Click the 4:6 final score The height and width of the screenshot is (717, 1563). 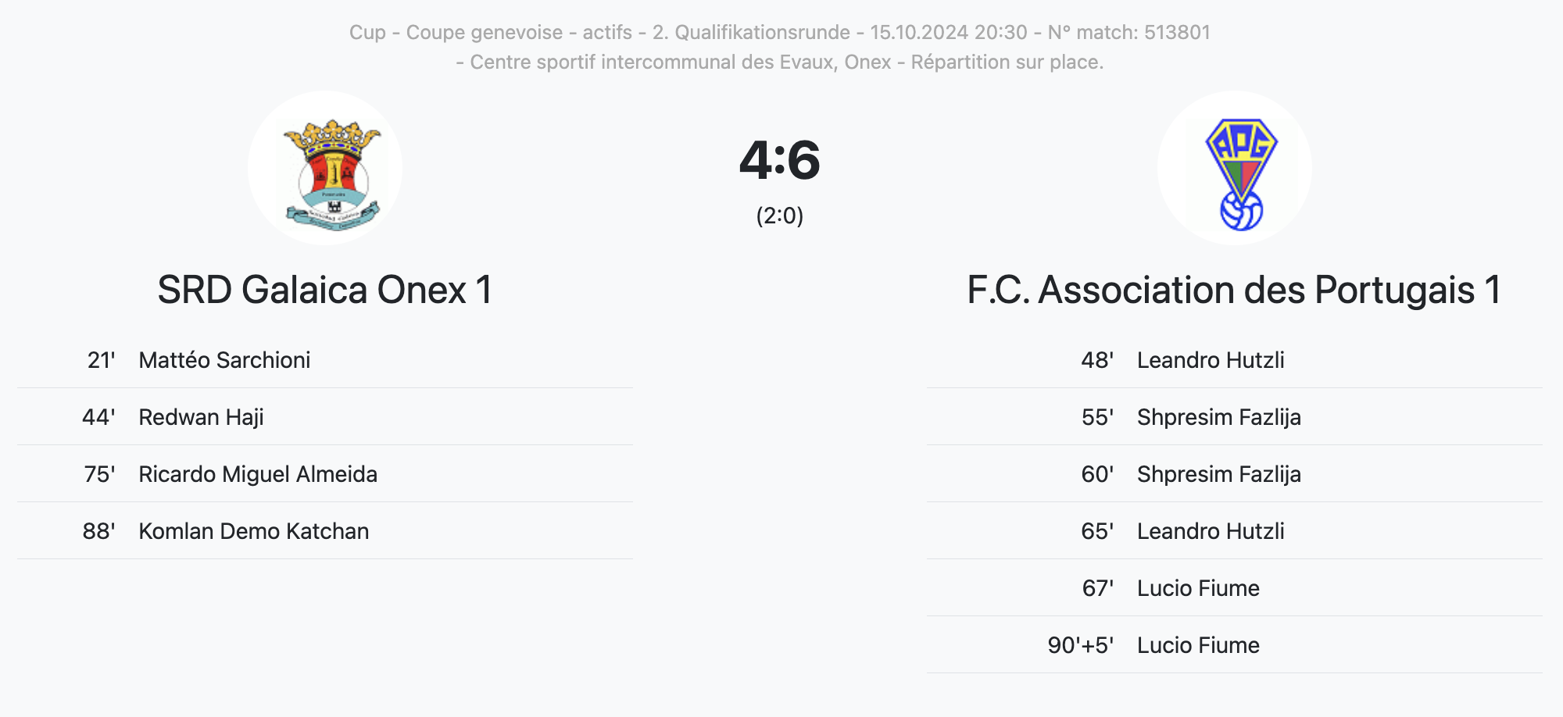[780, 160]
